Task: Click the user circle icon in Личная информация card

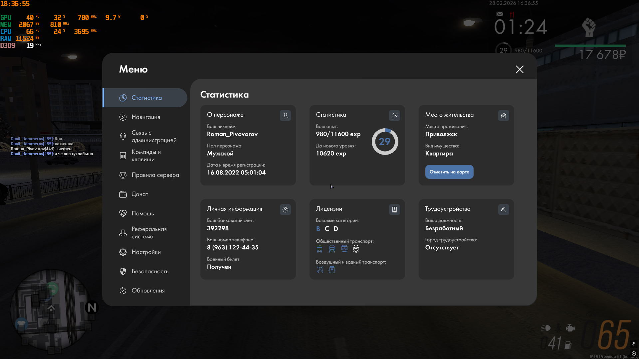Action: tap(285, 209)
